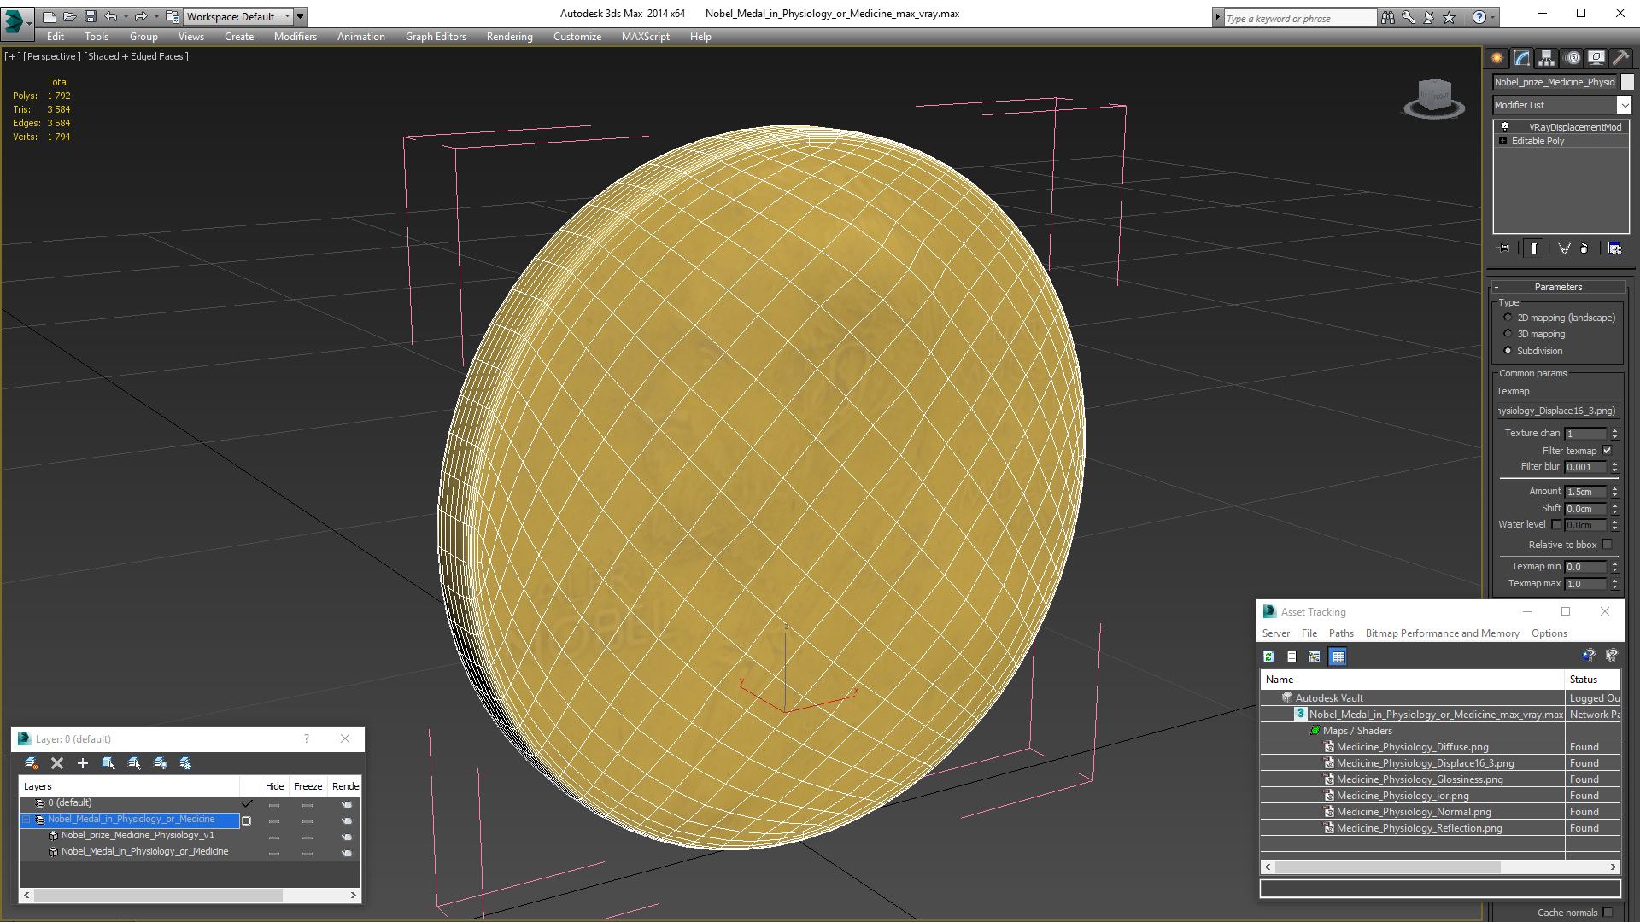Click Refresh icon in Asset Tracking toolbar

point(1268,656)
